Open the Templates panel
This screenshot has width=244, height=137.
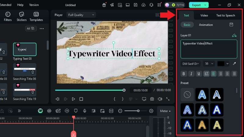point(36,16)
